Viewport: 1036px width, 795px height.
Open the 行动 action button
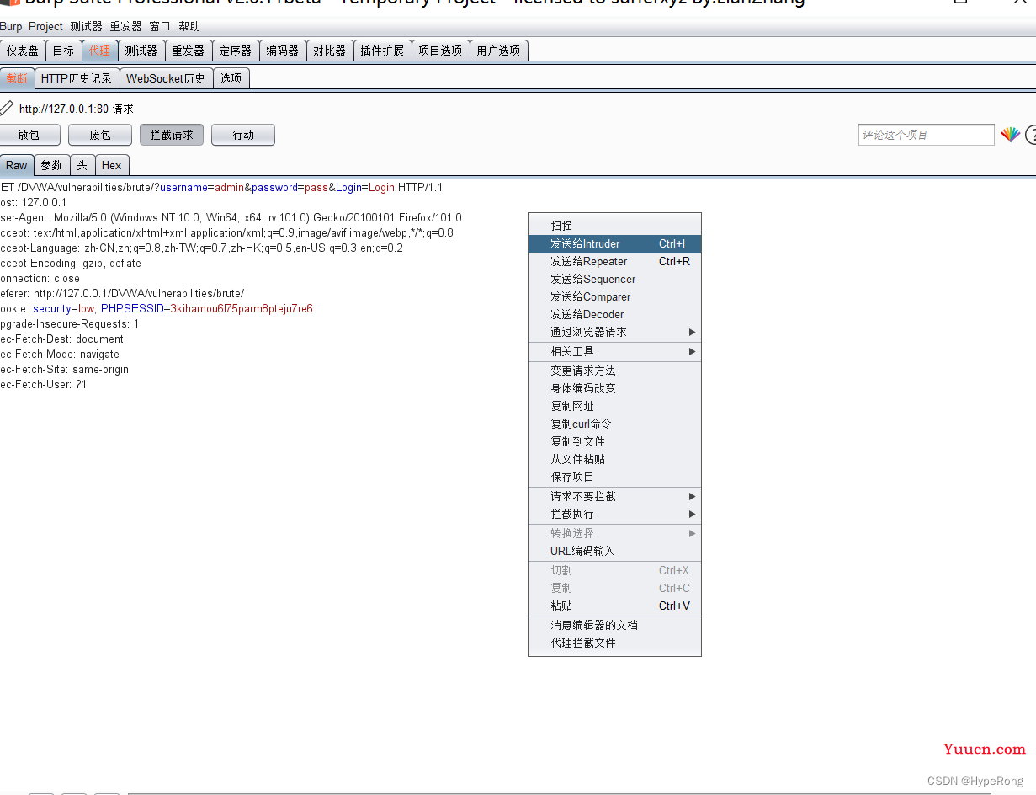(x=243, y=135)
